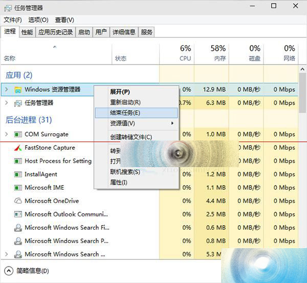Choose 联机搜索(S) in the context menu
The image size is (307, 283).
[137, 172]
